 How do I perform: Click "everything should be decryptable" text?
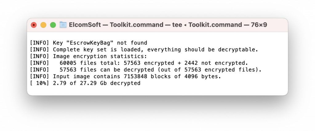[202, 49]
